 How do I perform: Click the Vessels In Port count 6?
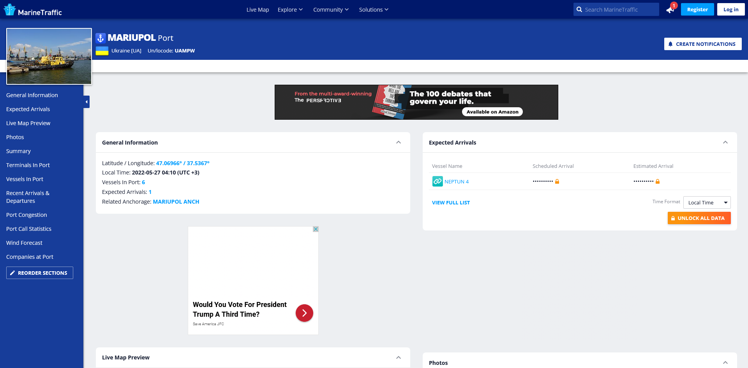pos(143,182)
